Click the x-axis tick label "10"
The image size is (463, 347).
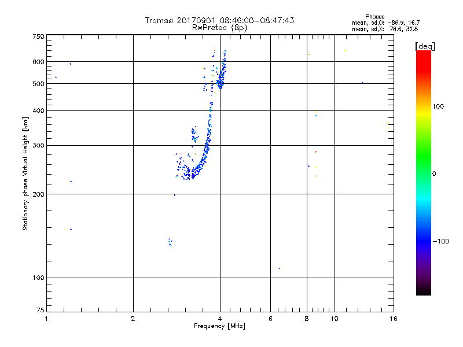(335, 319)
